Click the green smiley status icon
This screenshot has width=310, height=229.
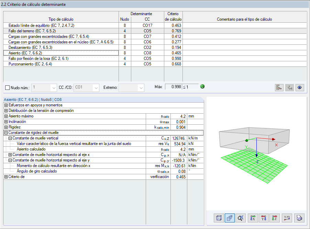(x=202, y=86)
